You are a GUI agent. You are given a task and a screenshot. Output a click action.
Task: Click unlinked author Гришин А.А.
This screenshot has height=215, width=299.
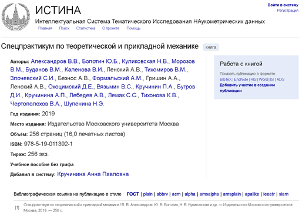coord(162,78)
